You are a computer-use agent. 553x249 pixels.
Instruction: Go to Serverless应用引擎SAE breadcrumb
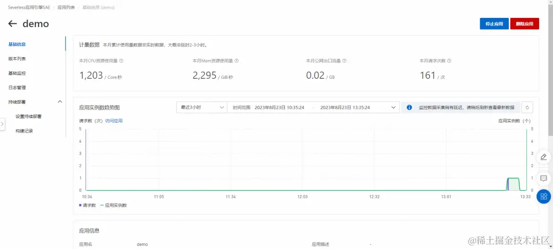click(x=29, y=7)
